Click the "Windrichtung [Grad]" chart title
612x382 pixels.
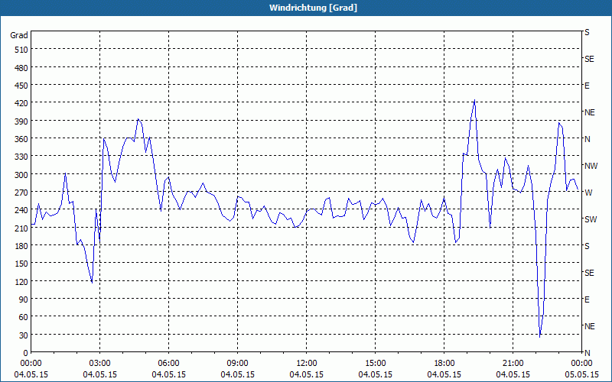pyautogui.click(x=313, y=8)
